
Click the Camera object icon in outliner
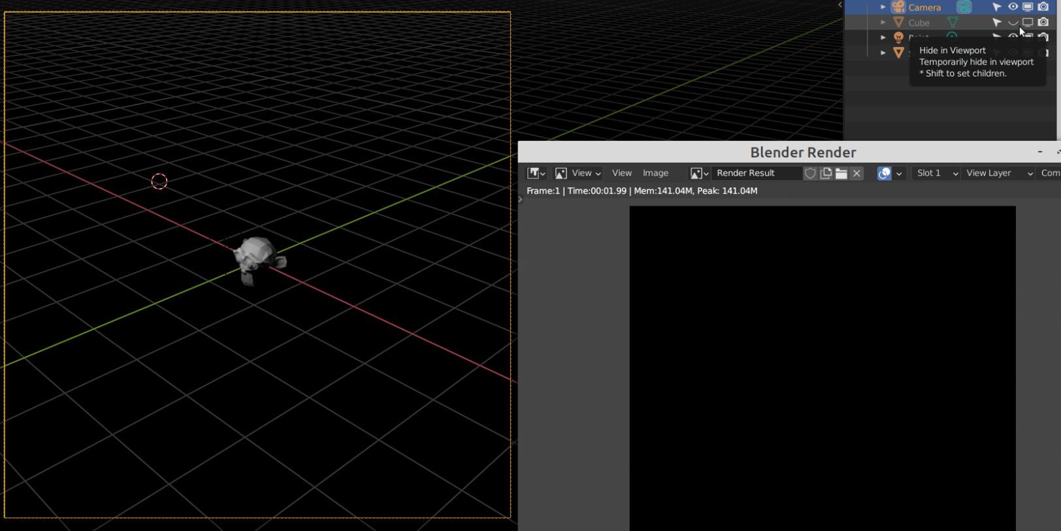point(898,7)
